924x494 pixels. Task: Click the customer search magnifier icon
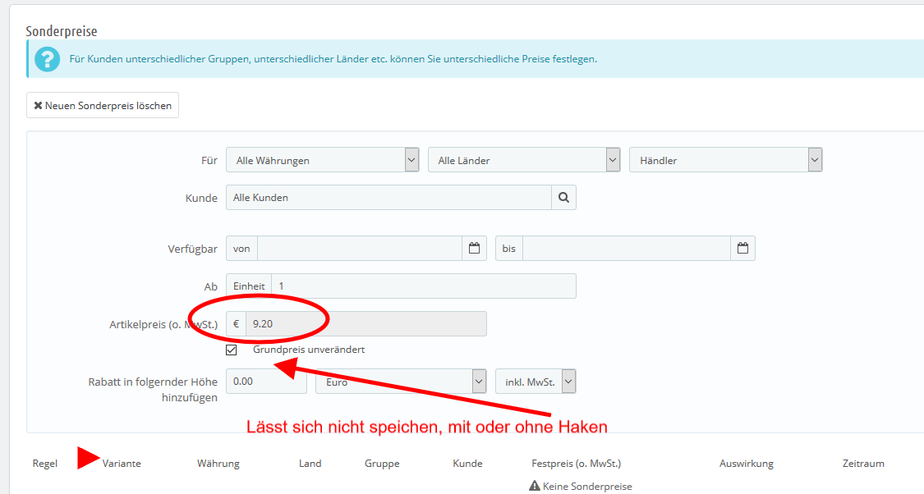[564, 198]
